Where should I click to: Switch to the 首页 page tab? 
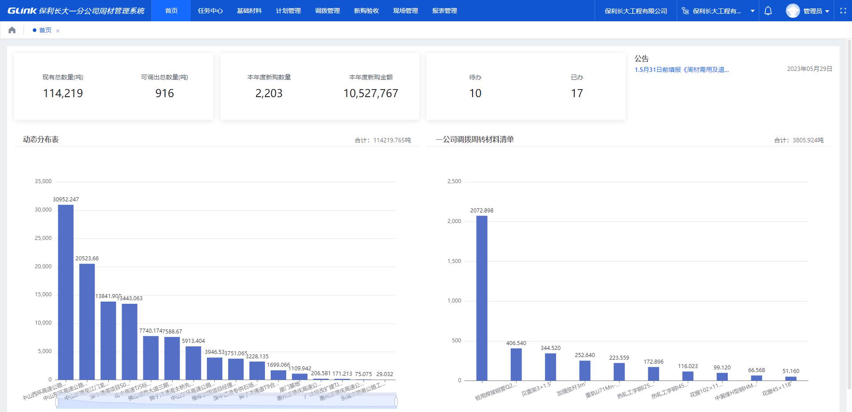45,30
